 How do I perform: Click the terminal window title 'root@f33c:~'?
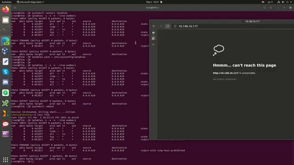pyautogui.click(x=153, y=8)
